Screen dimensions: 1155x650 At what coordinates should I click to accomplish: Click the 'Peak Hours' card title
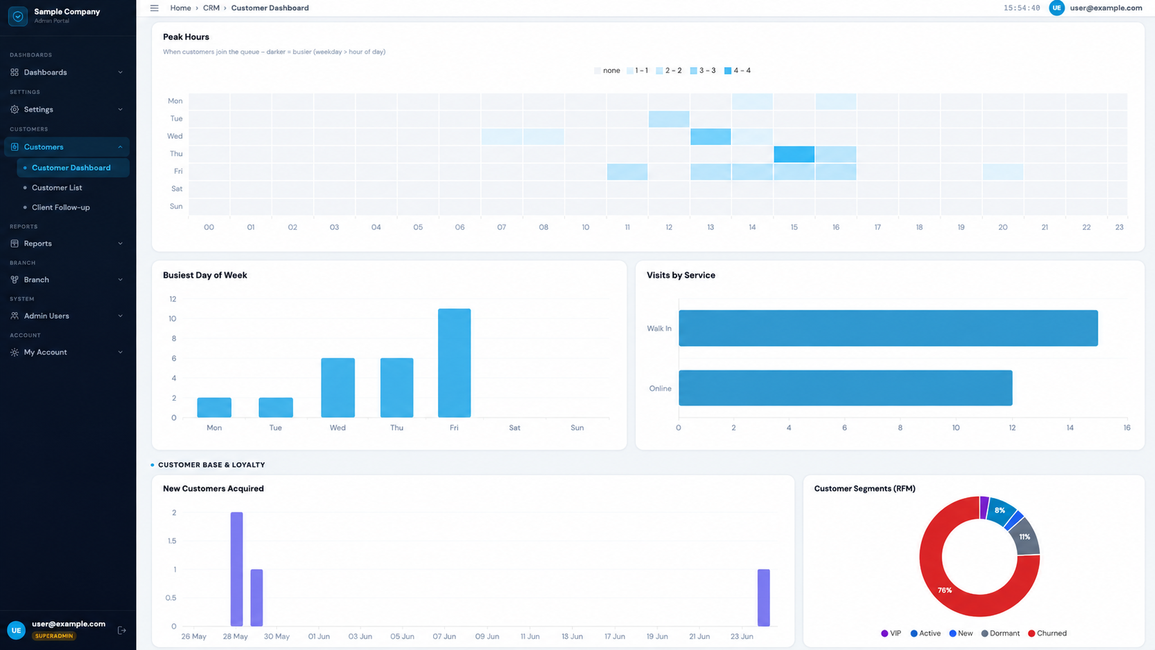(x=186, y=37)
